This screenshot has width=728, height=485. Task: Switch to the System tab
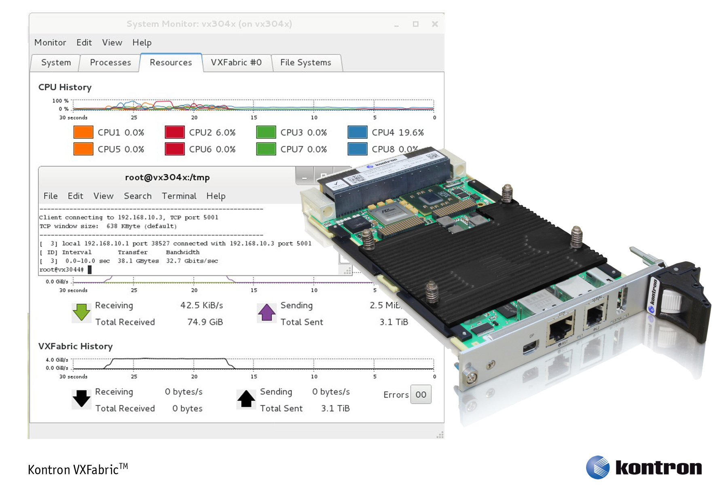(56, 63)
